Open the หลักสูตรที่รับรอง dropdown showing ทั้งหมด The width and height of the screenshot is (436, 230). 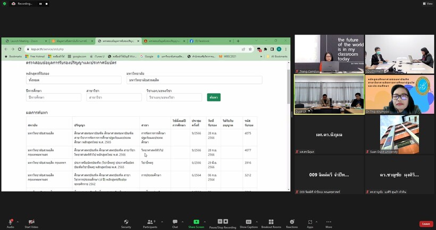[x=74, y=80]
